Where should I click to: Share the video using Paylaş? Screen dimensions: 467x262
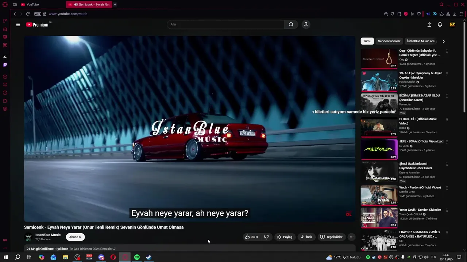pyautogui.click(x=284, y=237)
